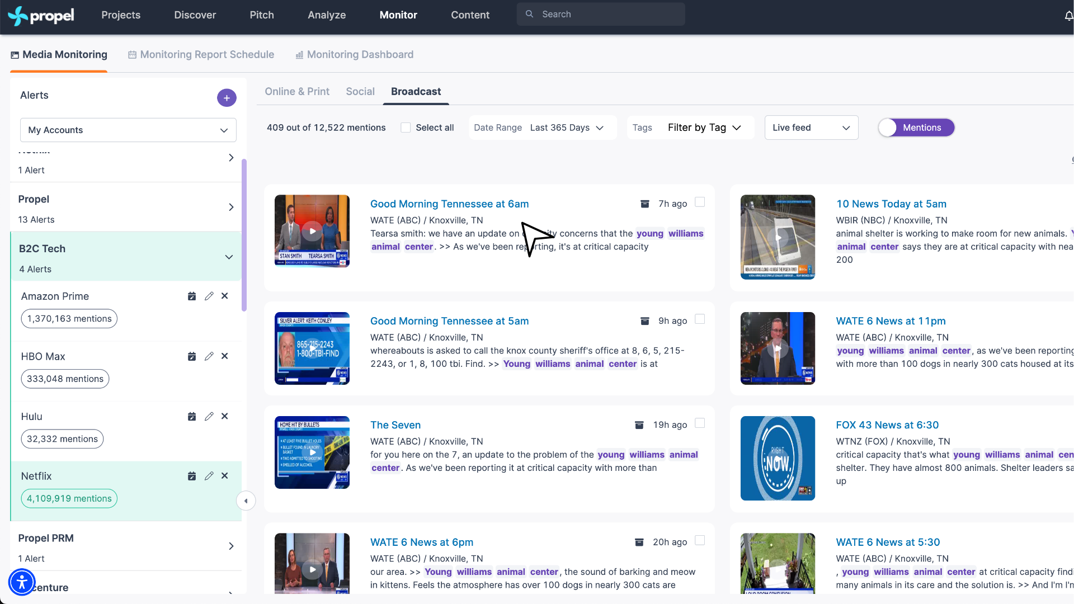This screenshot has width=1074, height=604.
Task: Open the FOX 43 Right Now thumbnail
Action: click(778, 458)
